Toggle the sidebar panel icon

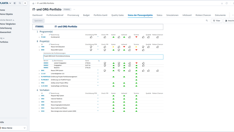tap(15, 3)
